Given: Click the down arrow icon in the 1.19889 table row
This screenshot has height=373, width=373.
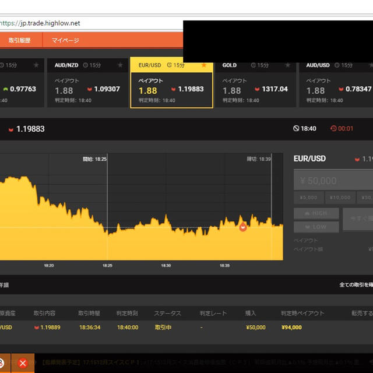Looking at the screenshot, I should tap(37, 328).
